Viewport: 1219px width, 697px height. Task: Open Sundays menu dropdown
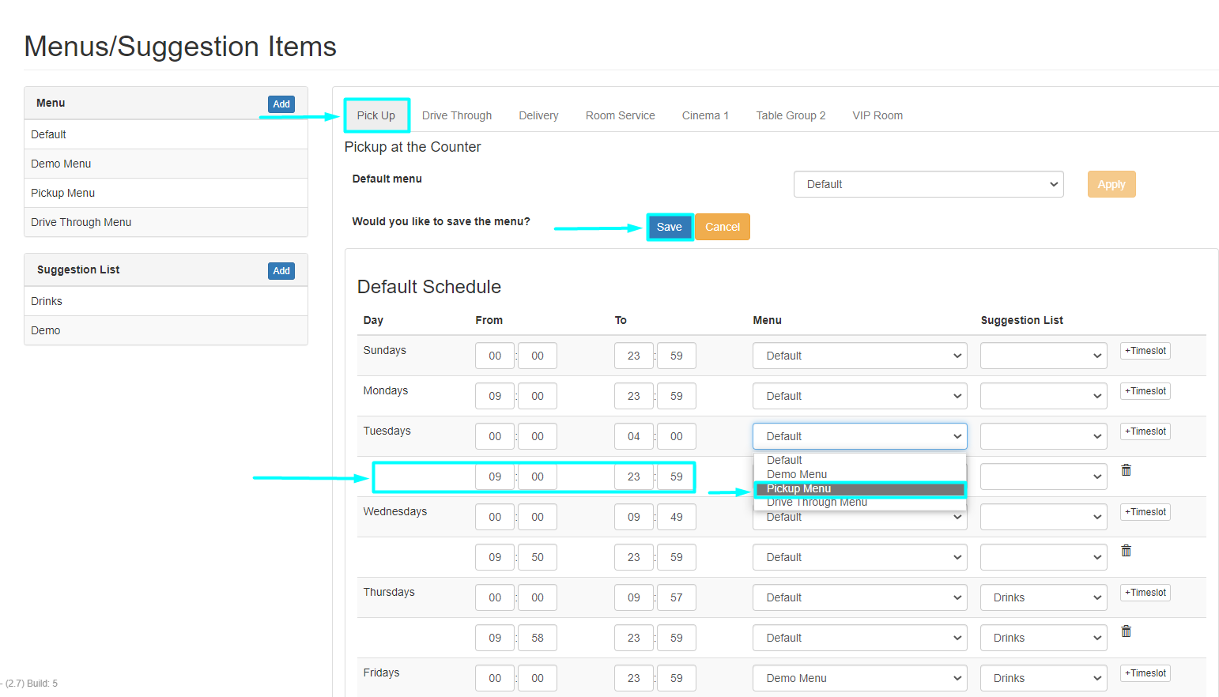(x=860, y=356)
